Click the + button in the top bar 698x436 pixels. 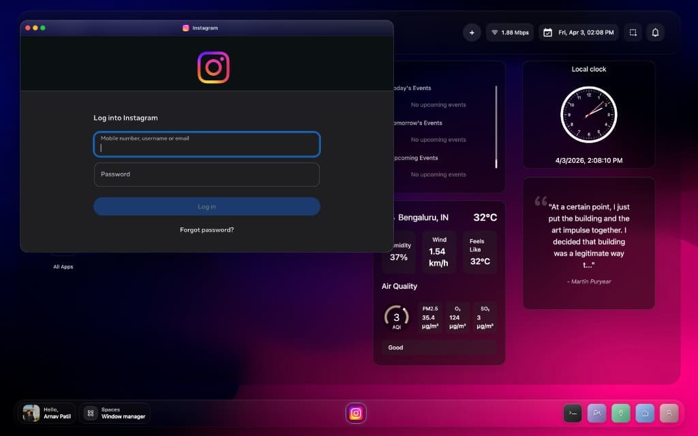472,32
